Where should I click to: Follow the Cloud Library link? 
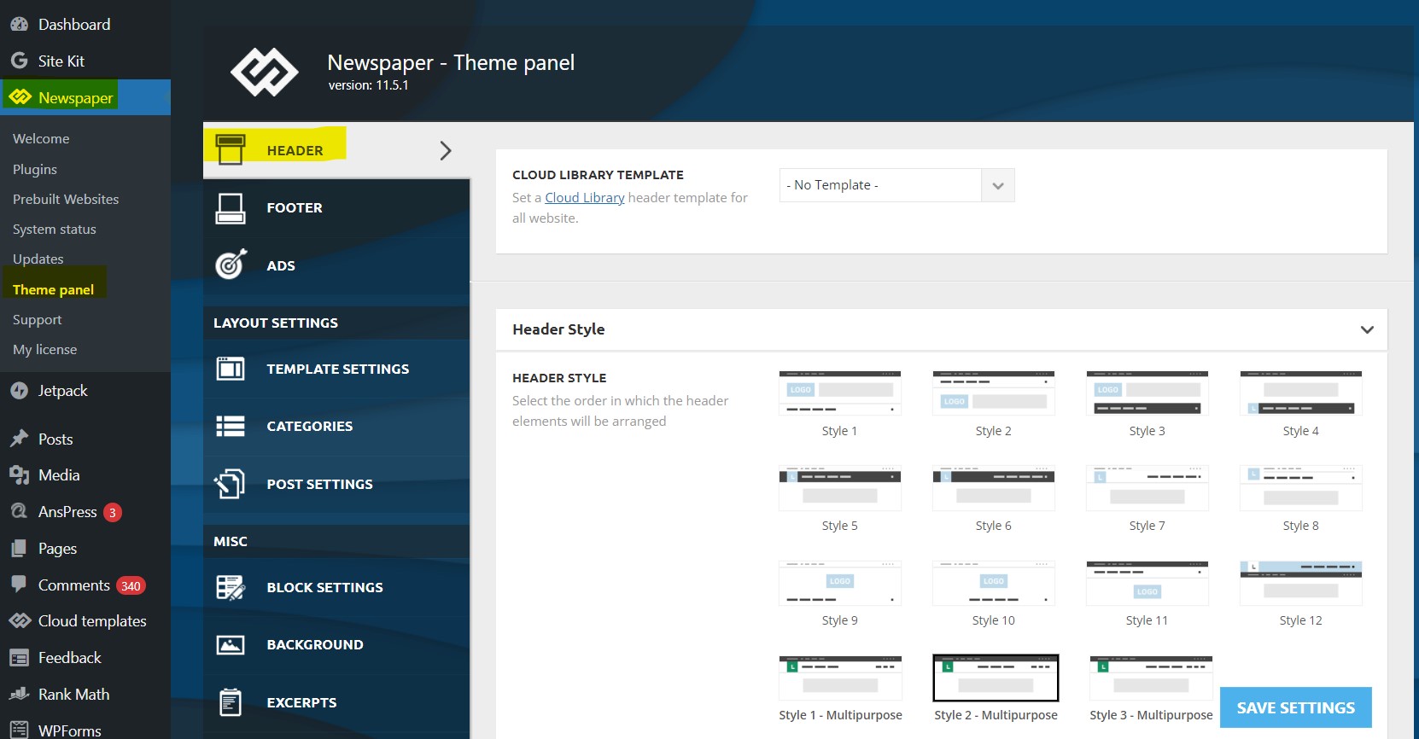coord(585,197)
